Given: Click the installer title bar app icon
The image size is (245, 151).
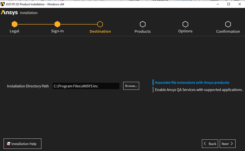Looking at the screenshot, I should pyautogui.click(x=3, y=4).
